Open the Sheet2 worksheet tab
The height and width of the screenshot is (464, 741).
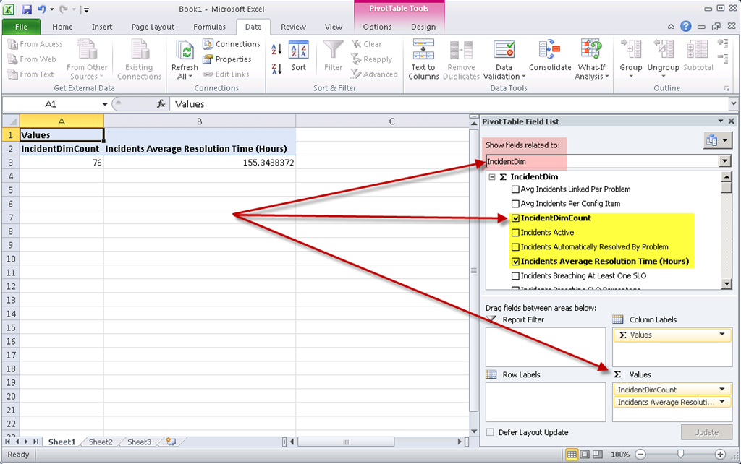[101, 442]
